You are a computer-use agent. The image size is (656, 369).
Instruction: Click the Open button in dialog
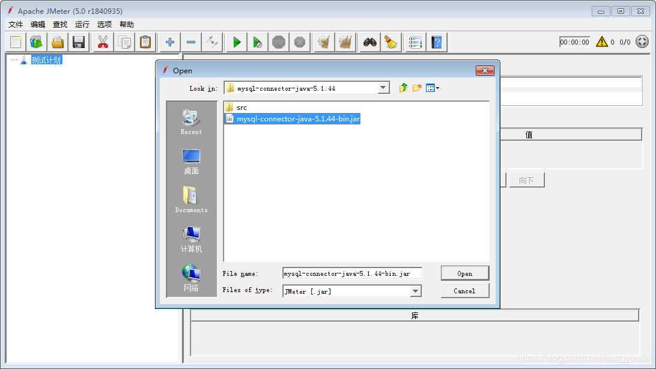[x=465, y=273]
